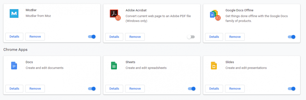The width and height of the screenshot is (306, 100).
Task: Remove the Adobe Acrobat extension
Action: tap(135, 37)
